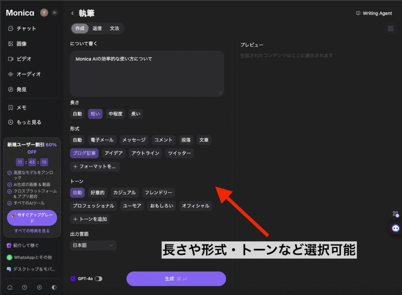Click トーンを追加 to add a tone
The width and height of the screenshot is (402, 295).
pos(90,219)
